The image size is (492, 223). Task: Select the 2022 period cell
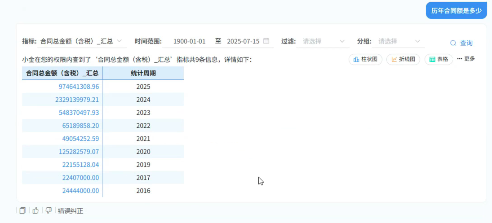coord(143,126)
